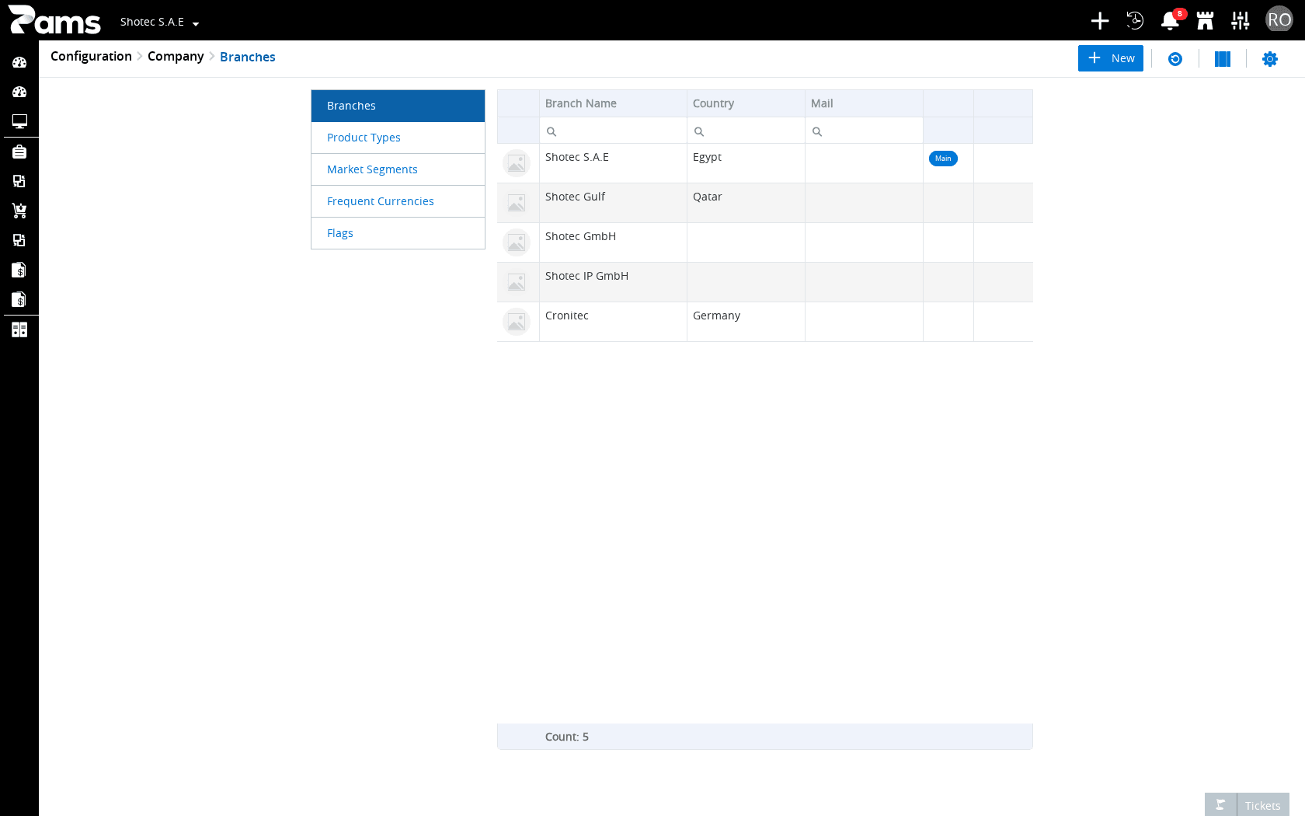
Task: Select the Shotec IP GmbH branch name
Action: [x=586, y=276]
